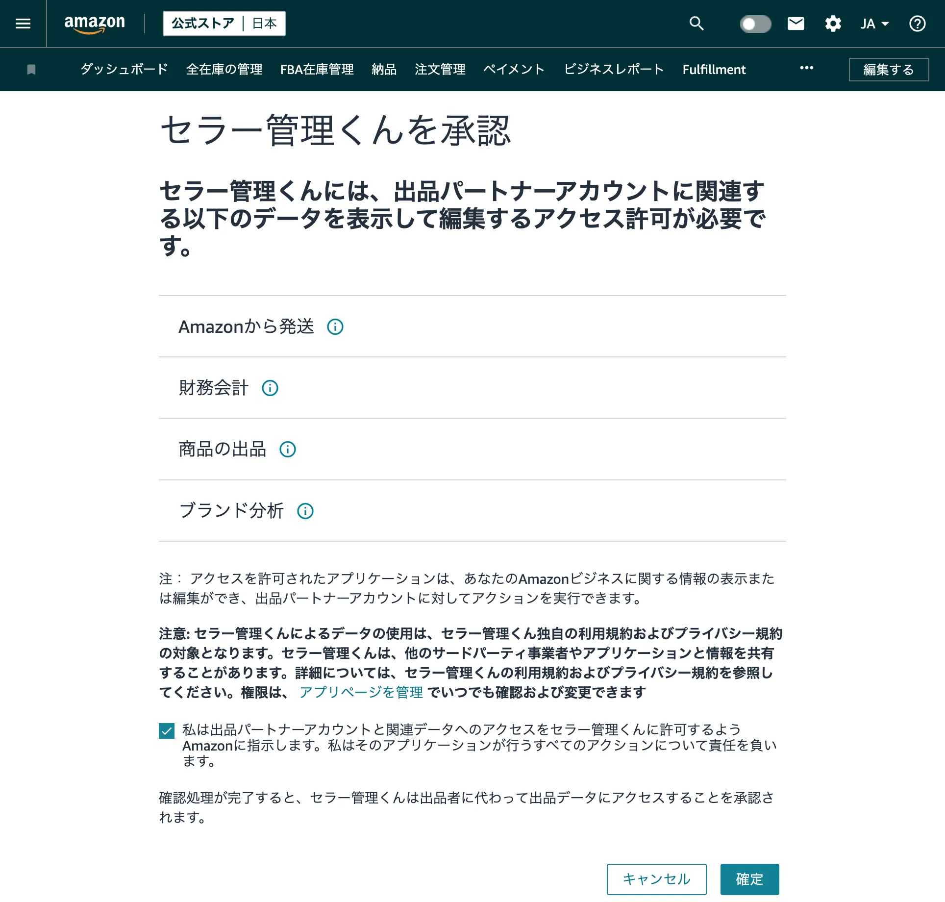Screen dimensions: 945x902
Task: Click the 確定 confirm button
Action: [749, 879]
